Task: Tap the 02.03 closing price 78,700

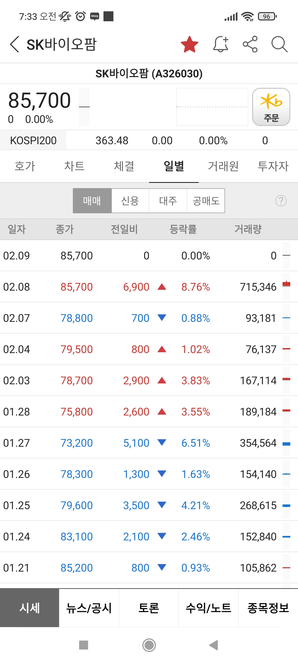Action: (77, 381)
